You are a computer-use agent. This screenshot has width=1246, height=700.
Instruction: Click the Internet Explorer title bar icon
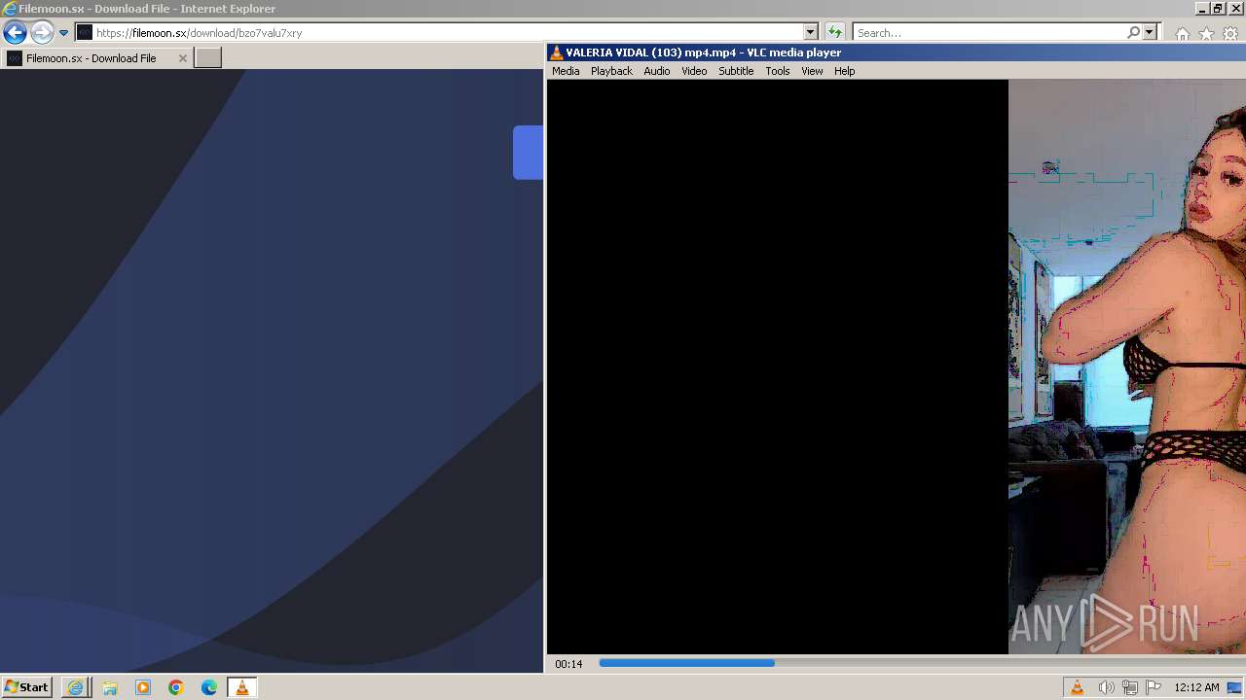[x=10, y=9]
